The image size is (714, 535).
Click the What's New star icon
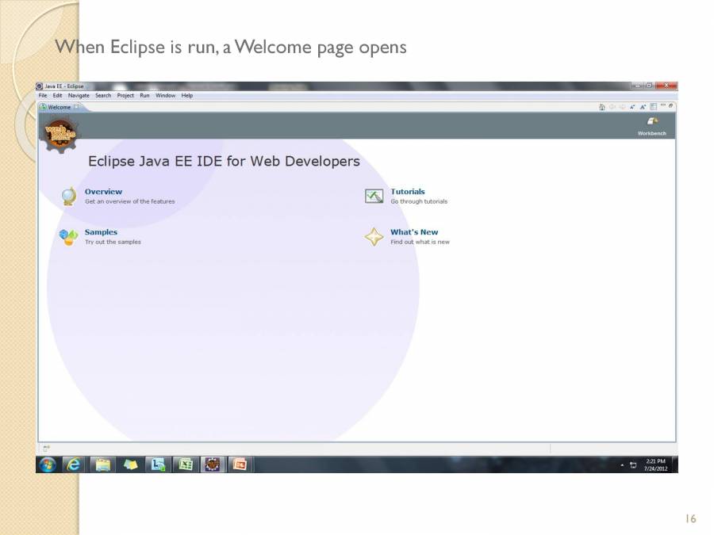[374, 237]
